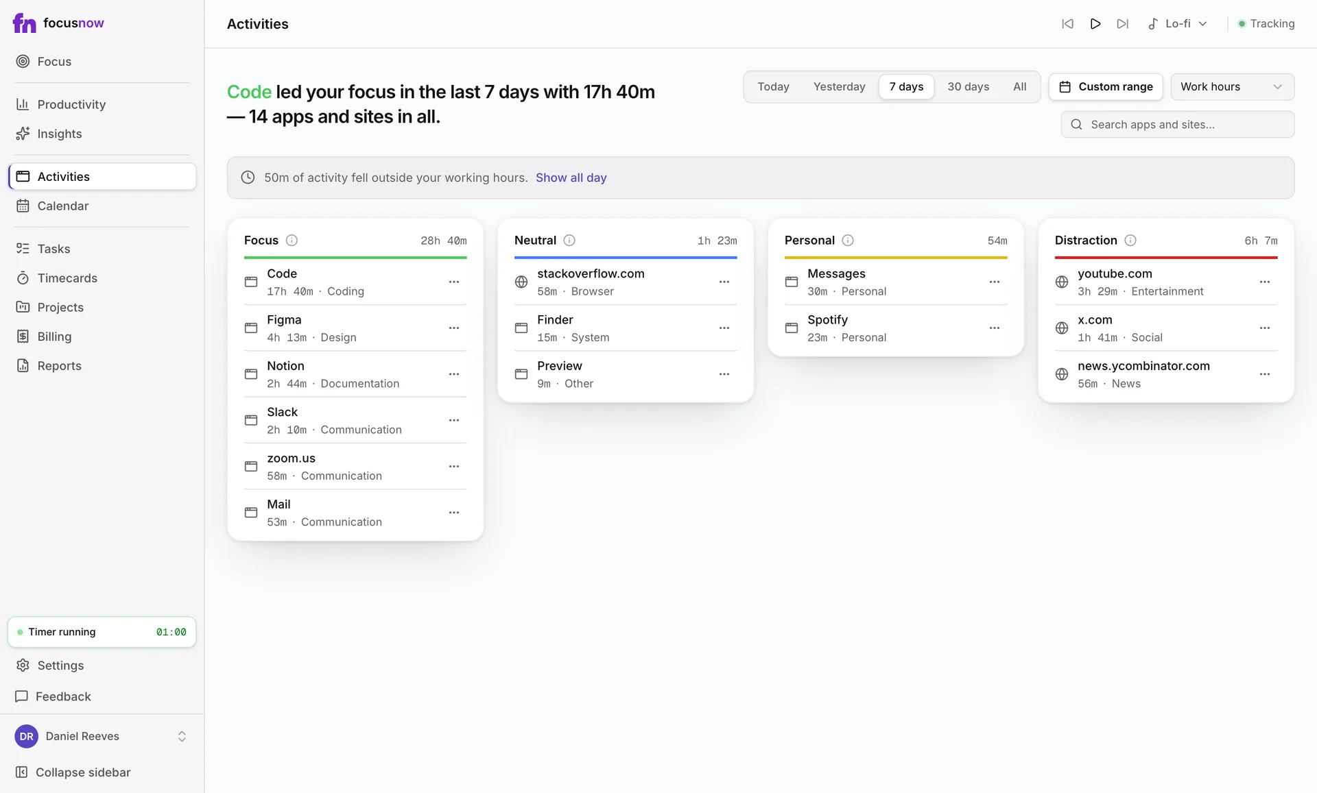Screen dimensions: 1317x793
Task: Click the globe icon beside youtube.com
Action: click(x=1062, y=282)
